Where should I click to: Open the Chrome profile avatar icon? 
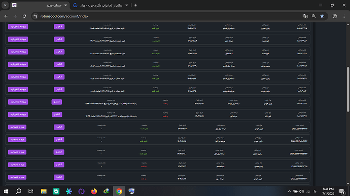[335, 16]
